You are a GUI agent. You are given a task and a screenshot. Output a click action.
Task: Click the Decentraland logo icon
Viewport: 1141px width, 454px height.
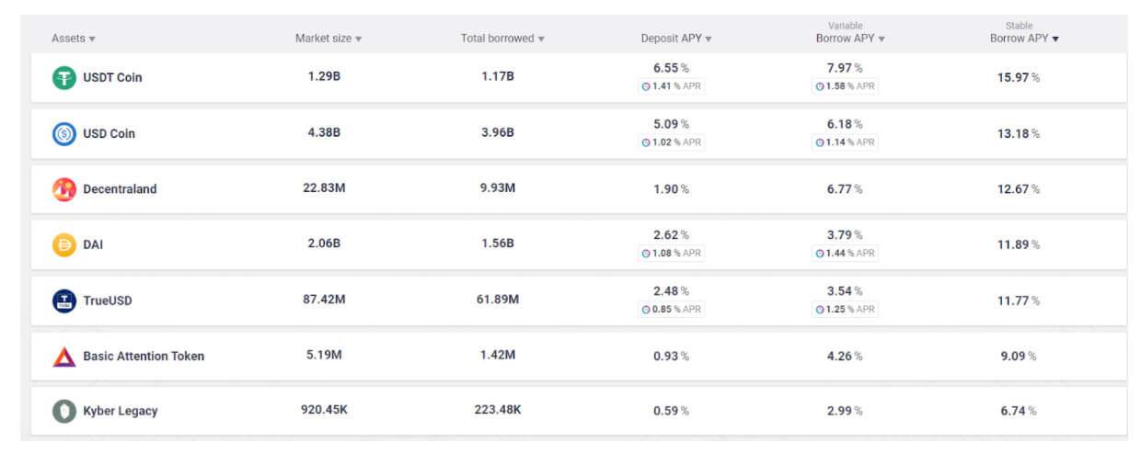(64, 189)
